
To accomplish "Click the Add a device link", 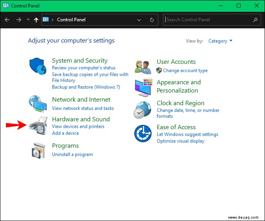I will (x=65, y=133).
